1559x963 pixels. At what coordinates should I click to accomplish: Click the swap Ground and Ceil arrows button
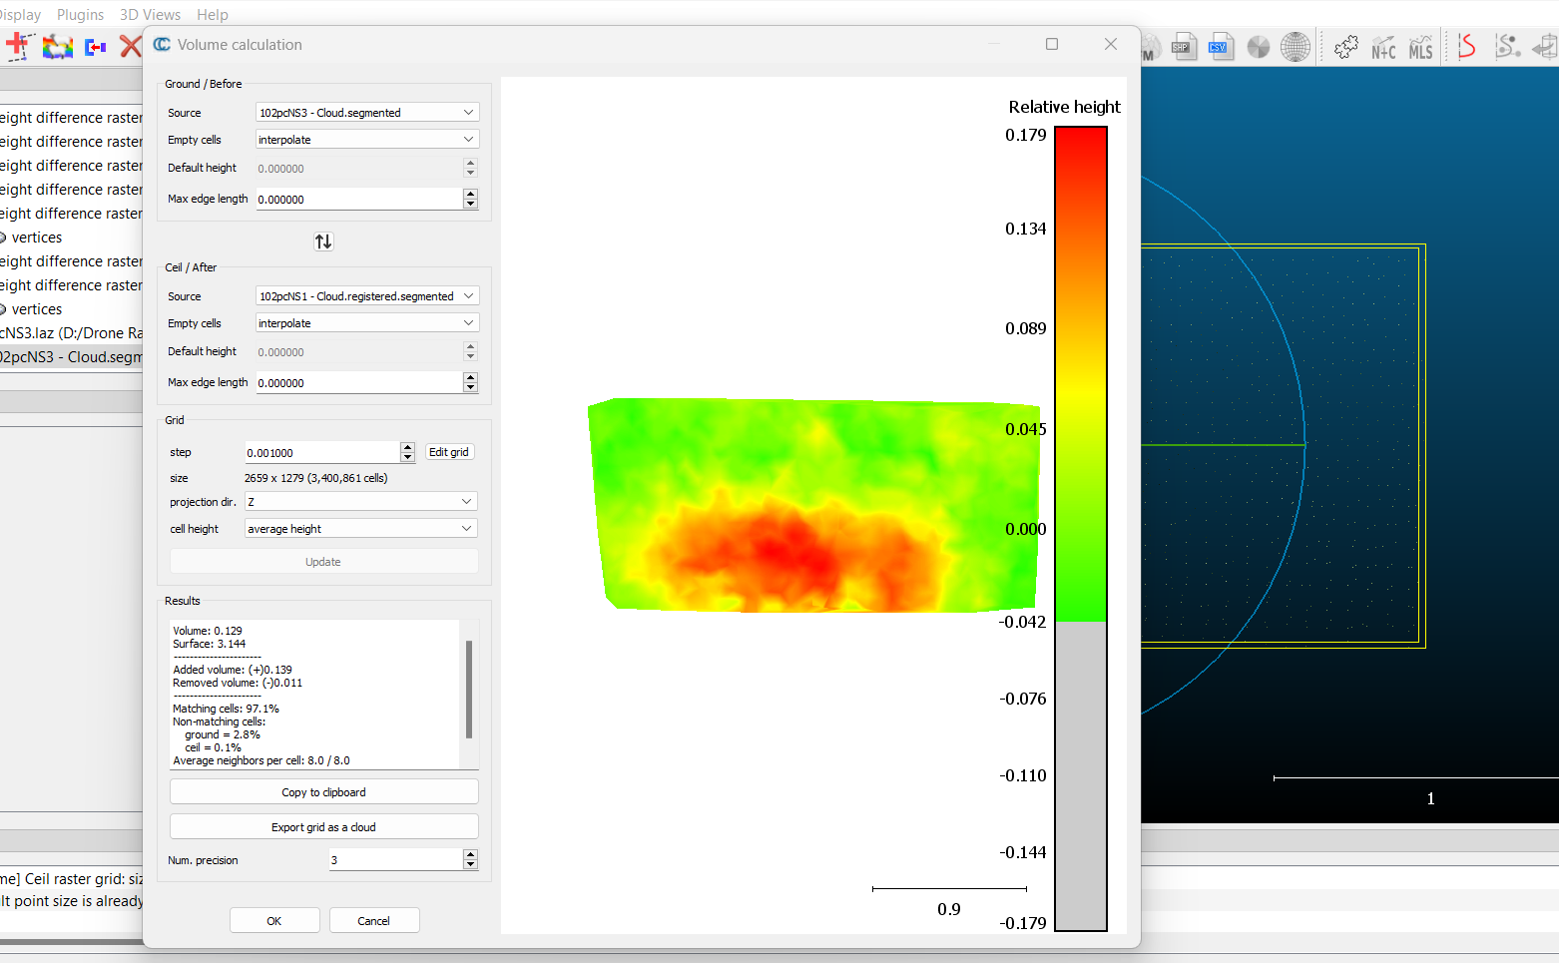[x=322, y=241]
